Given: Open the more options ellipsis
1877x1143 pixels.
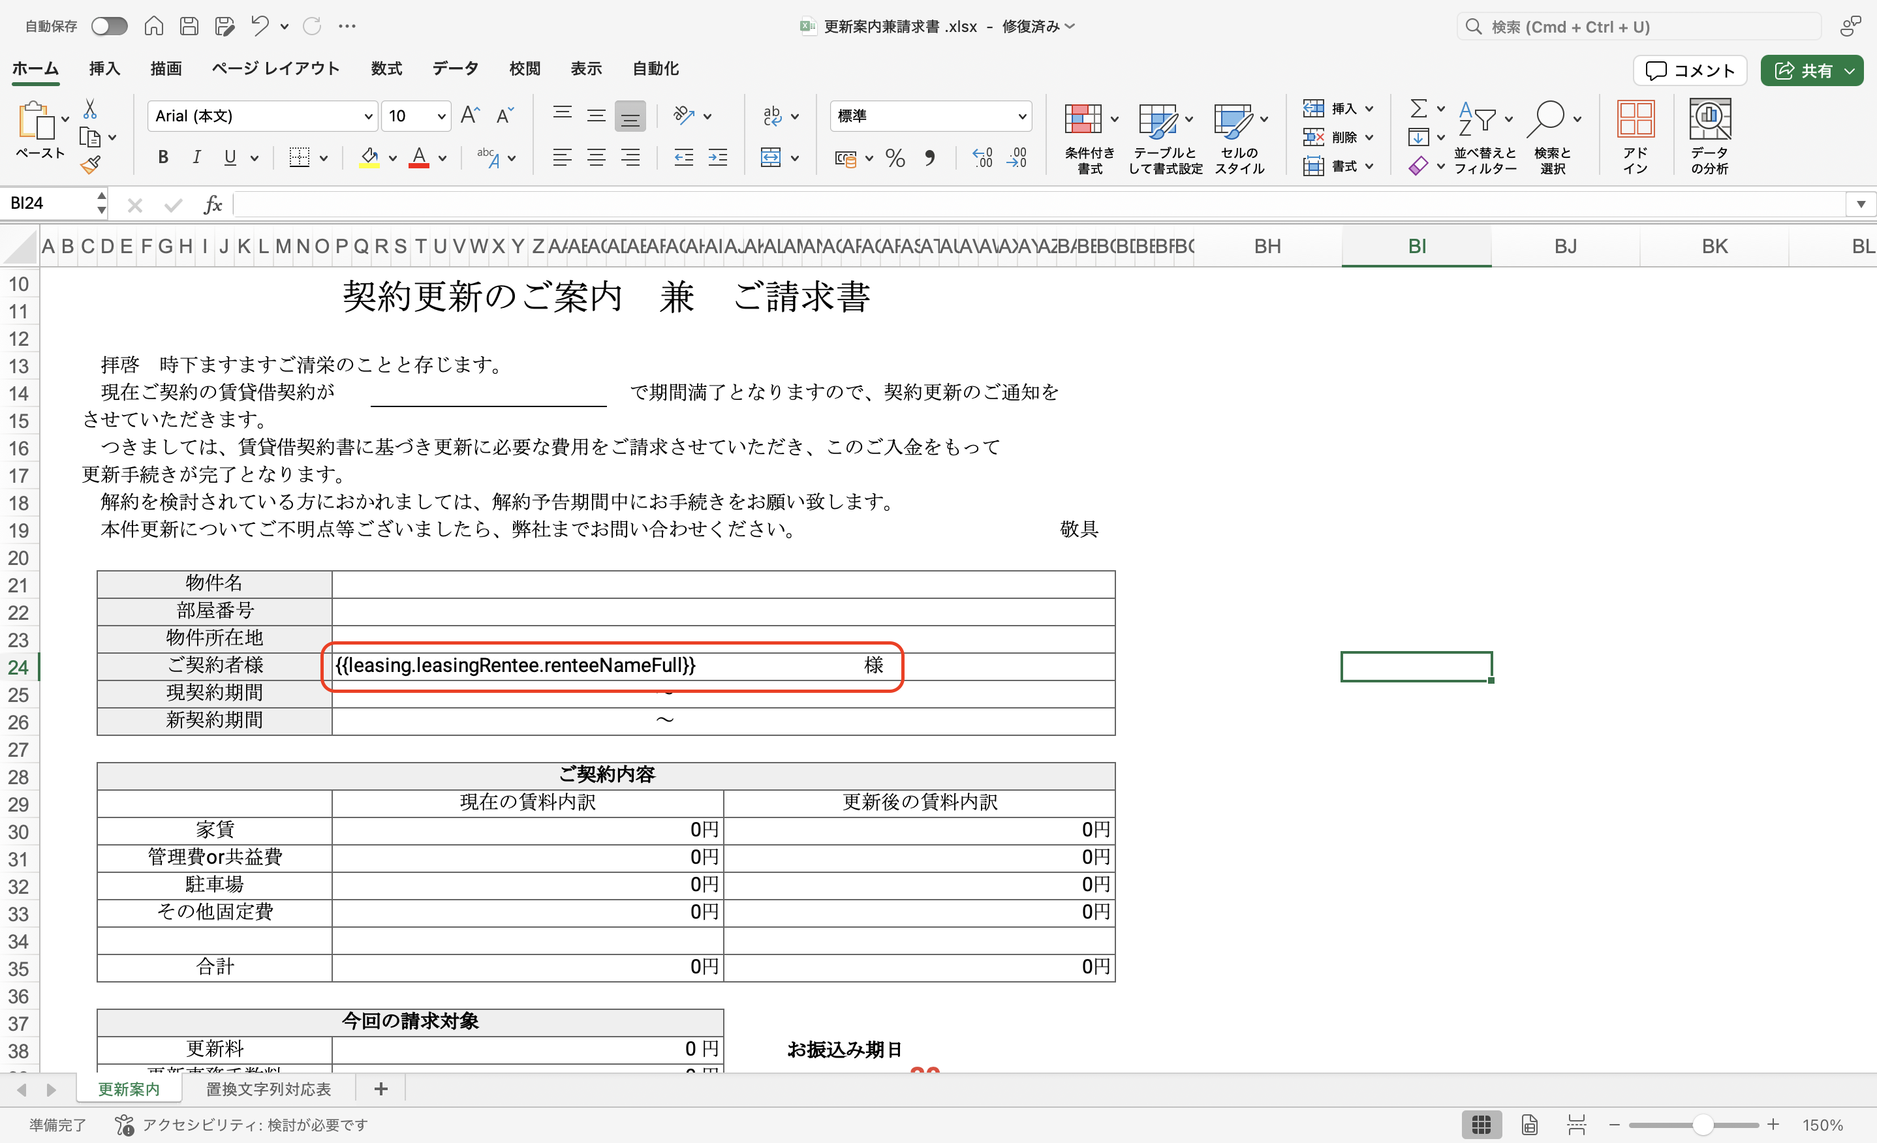Looking at the screenshot, I should pos(347,27).
